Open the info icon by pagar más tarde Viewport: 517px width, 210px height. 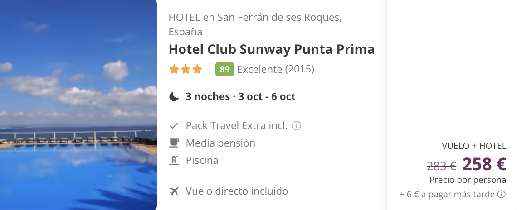[502, 195]
